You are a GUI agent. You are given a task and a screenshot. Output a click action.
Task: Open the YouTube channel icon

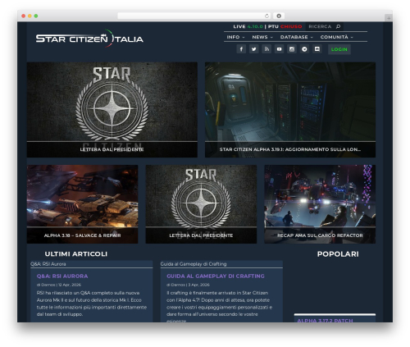(x=279, y=49)
